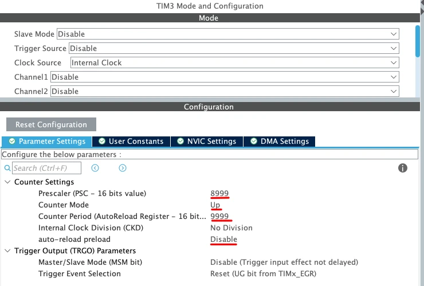424x286 pixels.
Task: Go to next search result arrow
Action: tap(123, 168)
